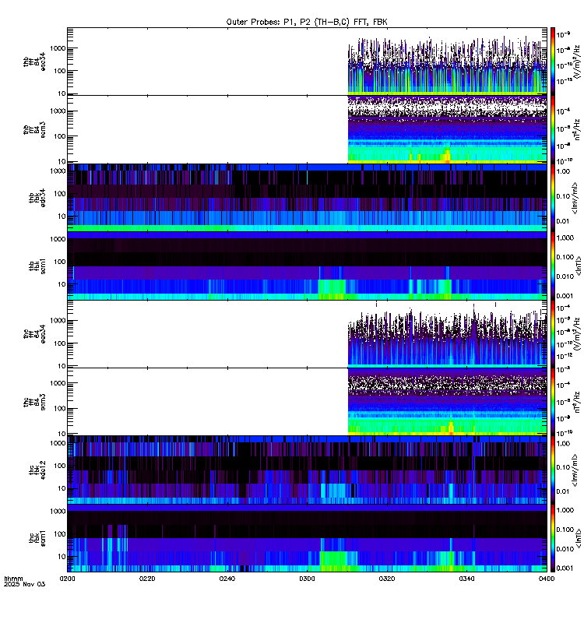The height and width of the screenshot is (623, 584).
Task: Click the 'thb fff 64 eac34' panel label
Action: pos(34,62)
